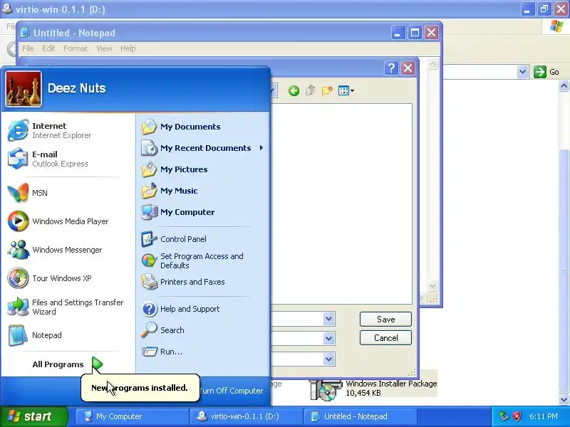
Task: Open the Encoding dropdown arrow in the Save dialog
Action: click(328, 359)
